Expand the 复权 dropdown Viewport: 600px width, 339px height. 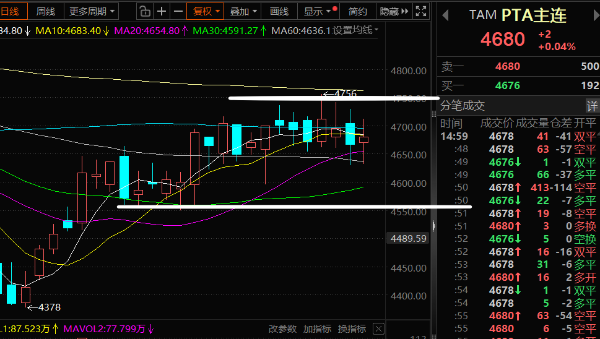click(x=206, y=11)
